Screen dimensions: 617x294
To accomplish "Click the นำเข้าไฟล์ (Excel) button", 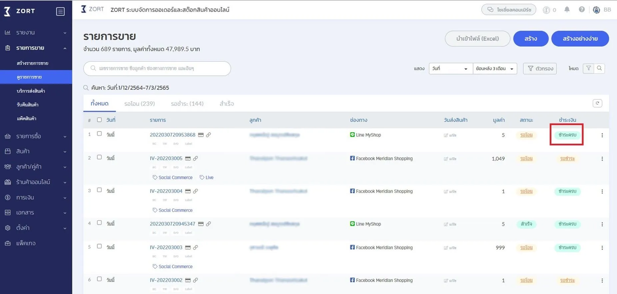I will [x=477, y=39].
